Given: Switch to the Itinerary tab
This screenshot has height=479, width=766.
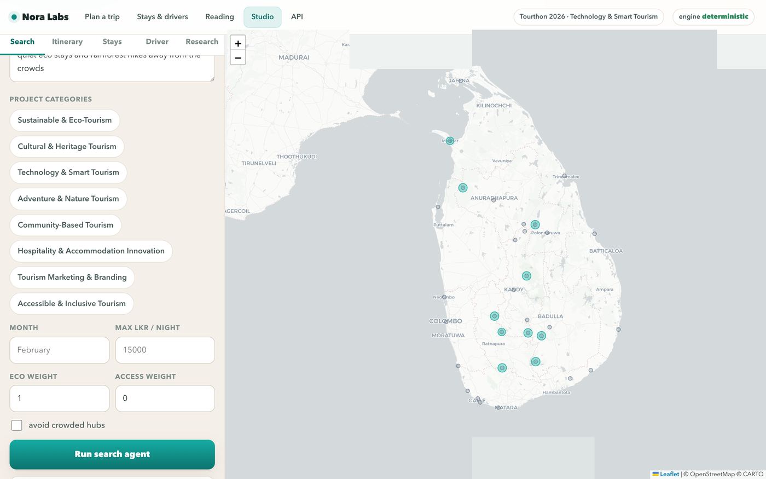Looking at the screenshot, I should (x=67, y=42).
